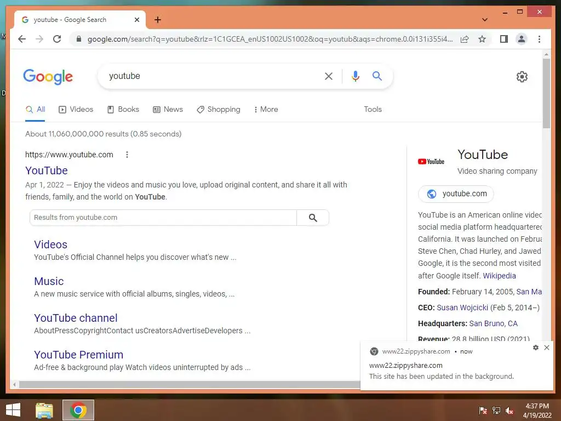
Task: Open the Chrome side panel icon
Action: 504,39
